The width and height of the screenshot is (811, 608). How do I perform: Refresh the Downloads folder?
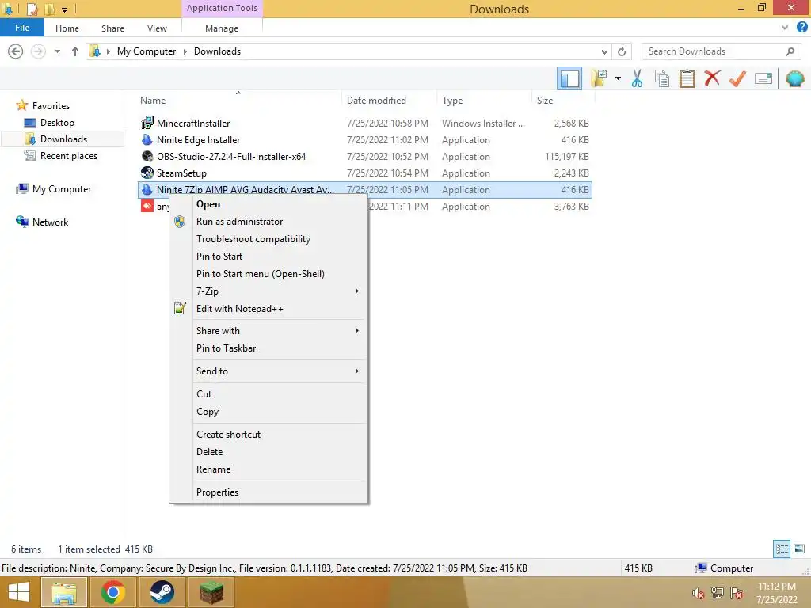point(622,51)
